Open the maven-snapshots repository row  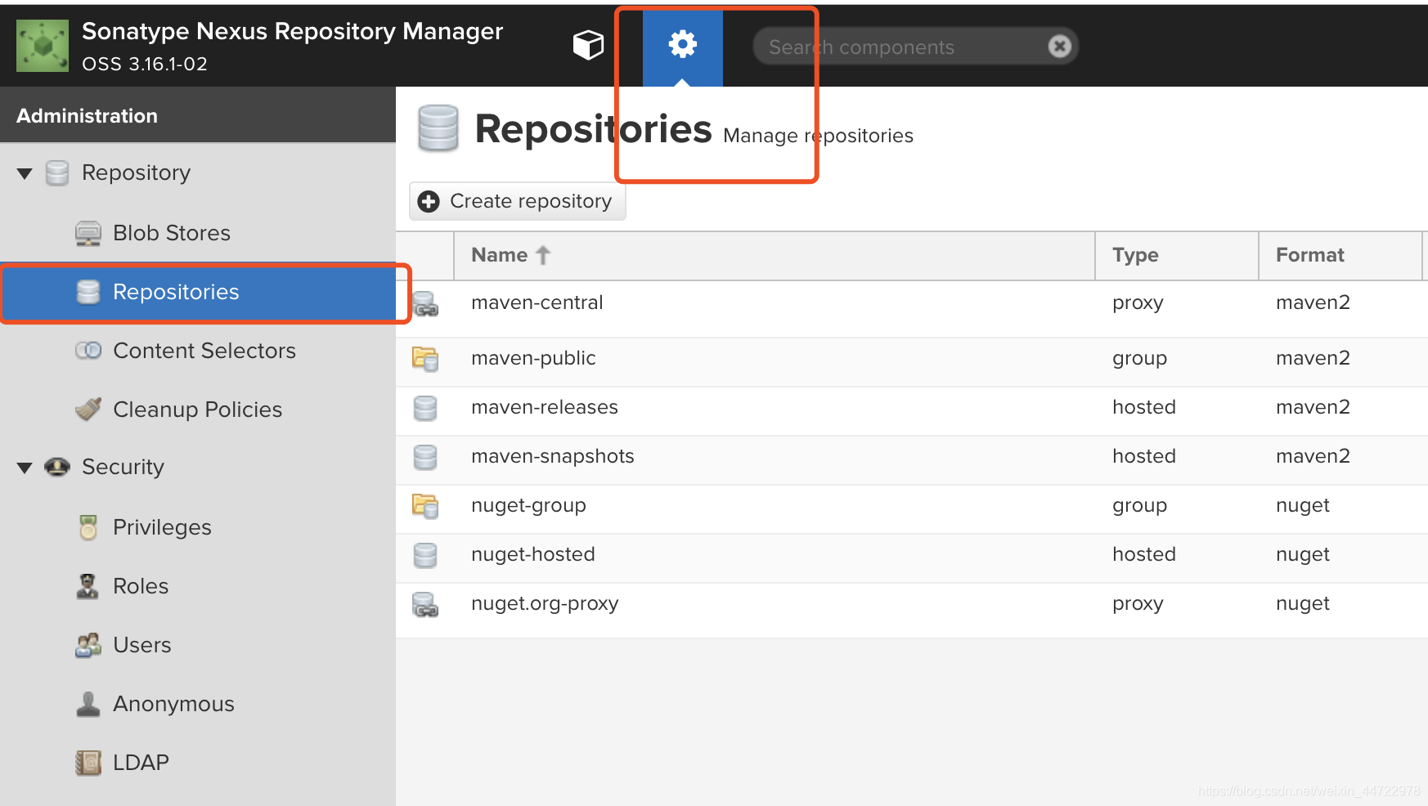[912, 459]
